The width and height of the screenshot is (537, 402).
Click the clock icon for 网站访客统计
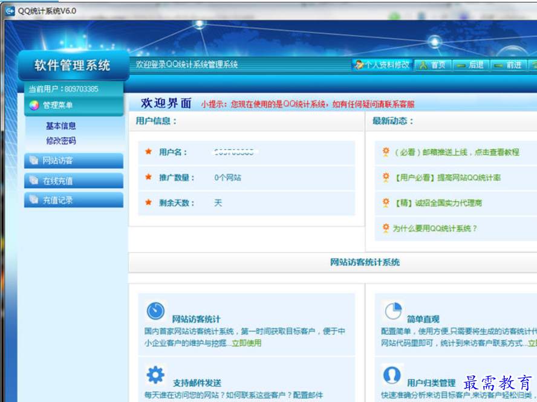156,311
